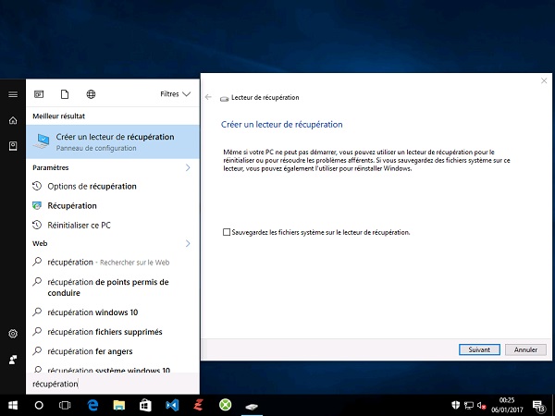
Task: Click the Suivant button
Action: (x=479, y=349)
